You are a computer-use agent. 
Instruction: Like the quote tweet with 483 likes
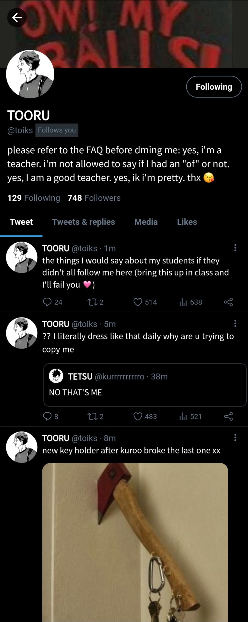138,416
